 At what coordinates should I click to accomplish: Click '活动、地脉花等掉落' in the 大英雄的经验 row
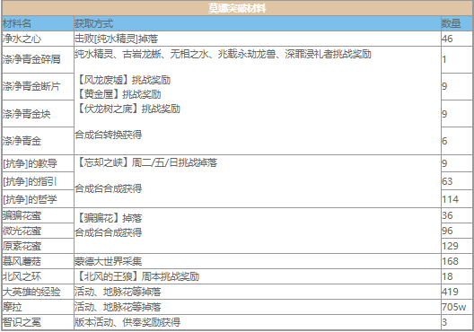coord(118,292)
